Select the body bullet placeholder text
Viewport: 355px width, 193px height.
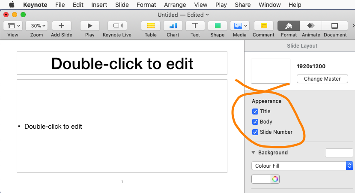click(53, 127)
